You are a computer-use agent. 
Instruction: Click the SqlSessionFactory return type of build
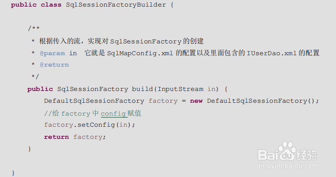click(93, 89)
